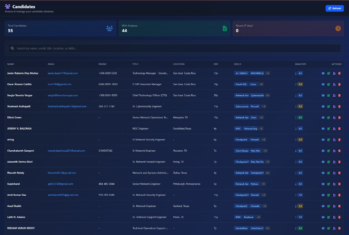Click sergio@tenoriovargas.com email link

point(63,95)
